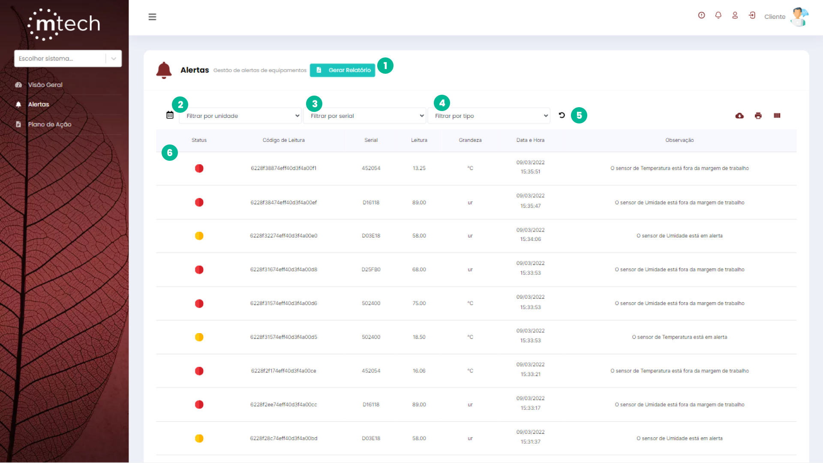Click the alert clock icon in header
Viewport: 823px width, 463px height.
701,15
